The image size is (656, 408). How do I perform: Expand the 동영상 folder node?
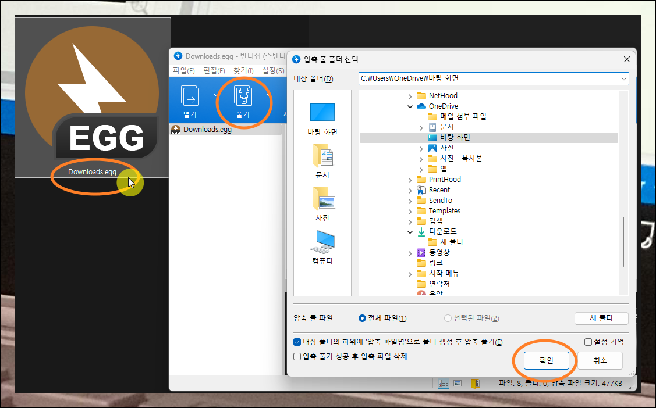(x=410, y=253)
